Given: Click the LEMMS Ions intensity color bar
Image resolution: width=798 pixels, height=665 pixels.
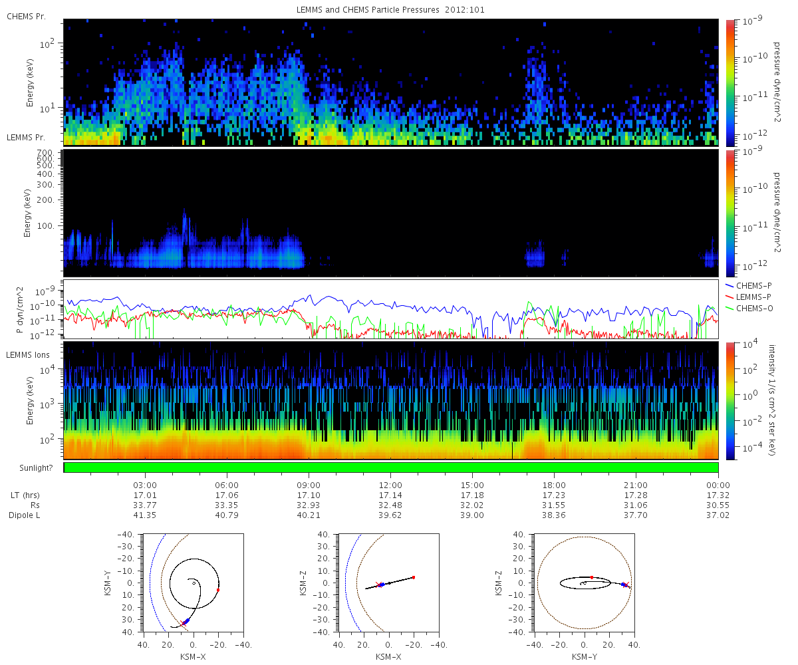Looking at the screenshot, I should tap(730, 400).
